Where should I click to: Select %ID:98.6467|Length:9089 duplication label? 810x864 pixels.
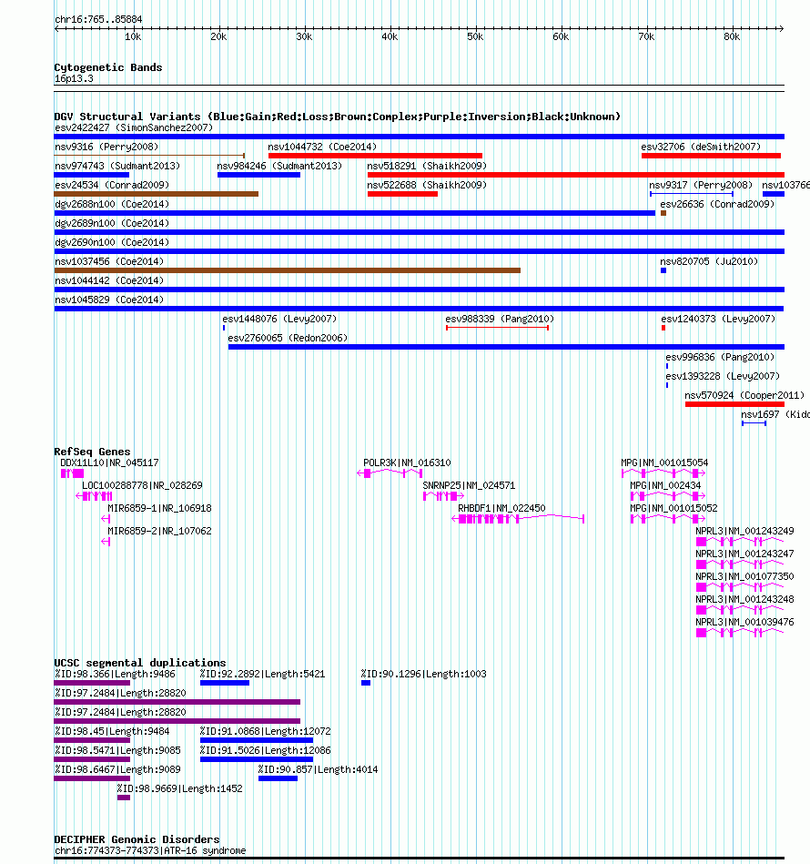117,770
